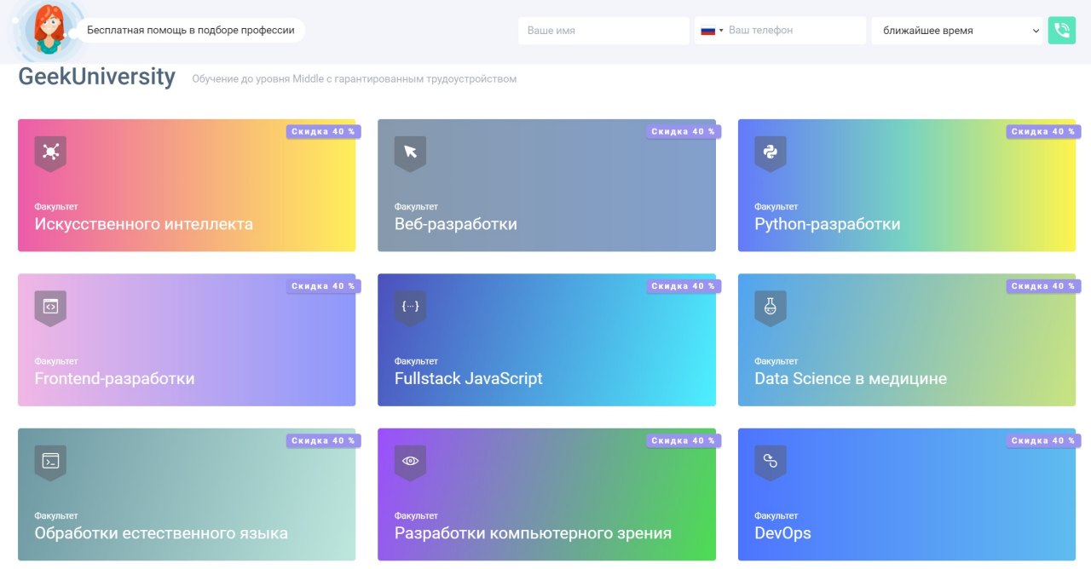The image size is (1091, 569).
Task: Open the Обработки естественного языка faculty link
Action: tap(187, 495)
